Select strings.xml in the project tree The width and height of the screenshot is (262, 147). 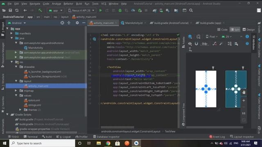[34, 105]
